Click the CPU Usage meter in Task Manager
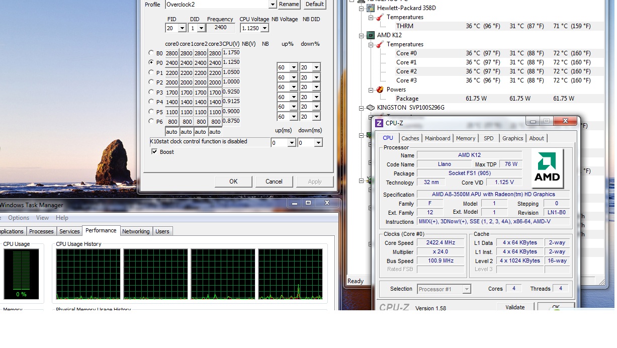 click(x=21, y=274)
